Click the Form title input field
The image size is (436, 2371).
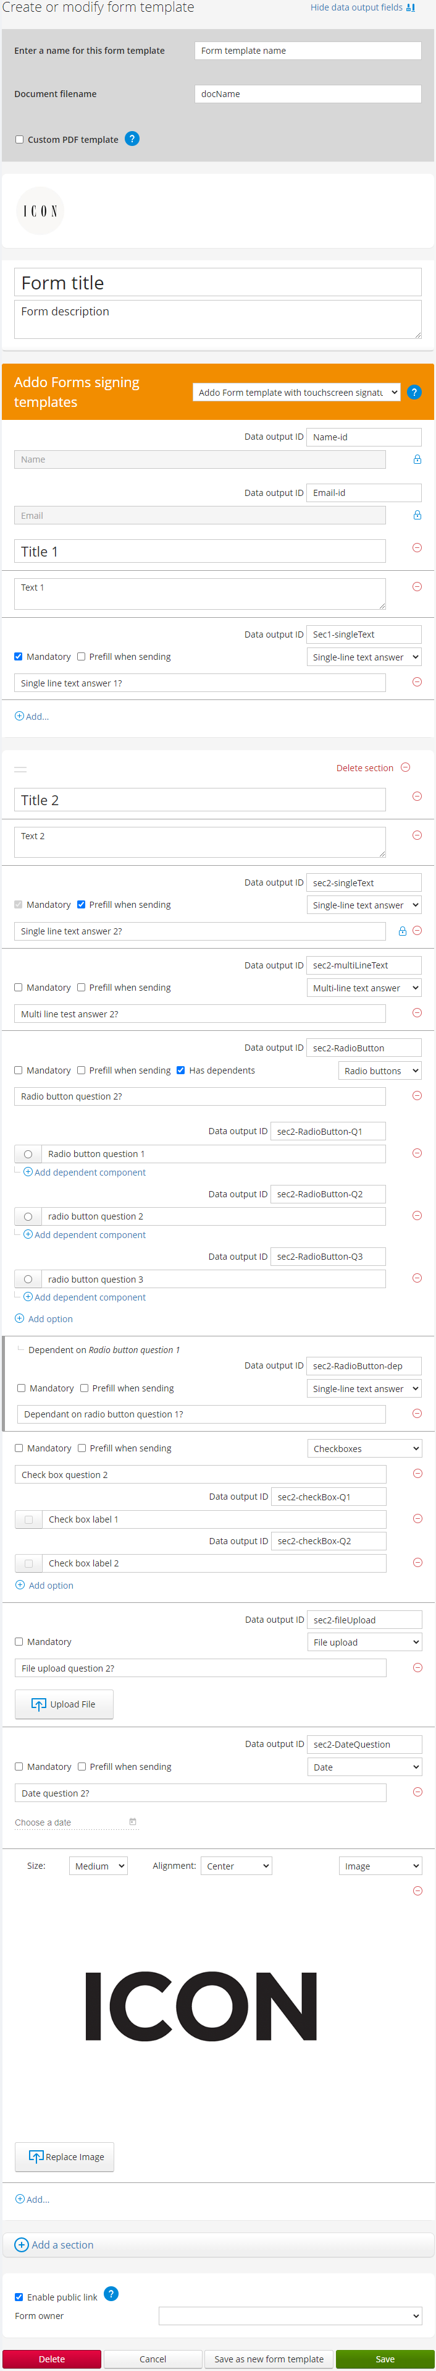coord(218,283)
